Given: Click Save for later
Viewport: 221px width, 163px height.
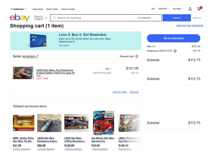Looking at the screenshot, I should 120,92.
